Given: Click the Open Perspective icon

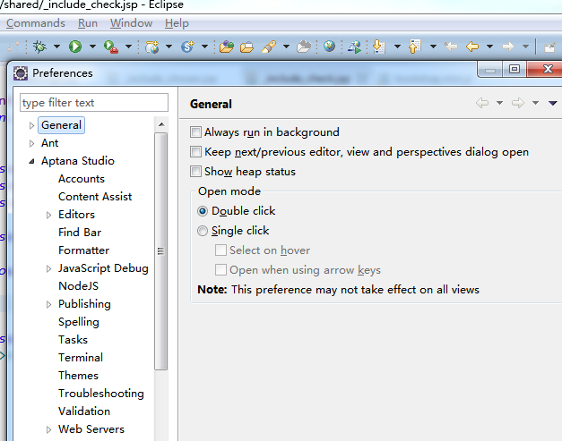Looking at the screenshot, I should point(549,47).
